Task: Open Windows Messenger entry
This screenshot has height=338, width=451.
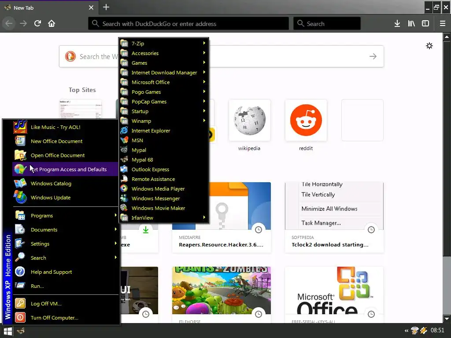Action: pos(164,198)
